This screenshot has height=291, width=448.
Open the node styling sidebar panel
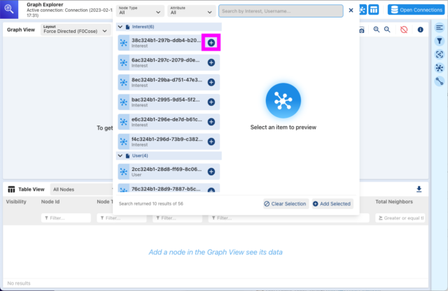pyautogui.click(x=439, y=68)
